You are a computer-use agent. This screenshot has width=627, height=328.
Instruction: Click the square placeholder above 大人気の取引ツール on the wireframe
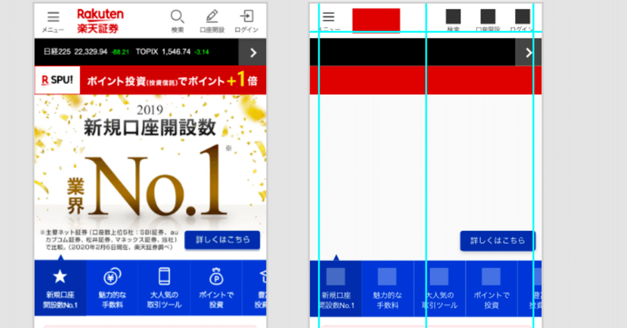click(x=439, y=277)
